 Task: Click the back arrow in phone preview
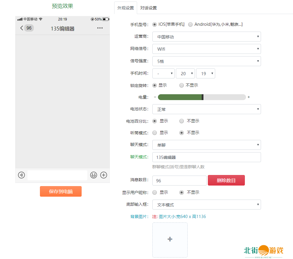click(x=21, y=28)
